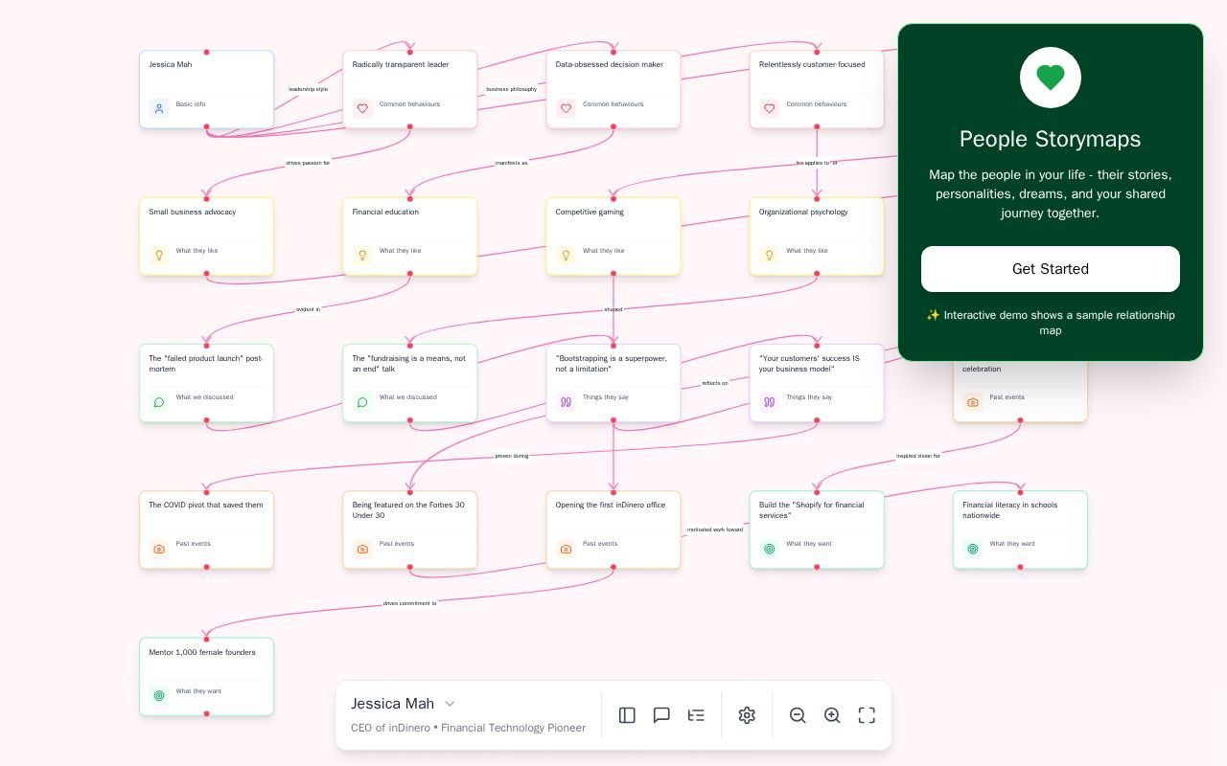The height and width of the screenshot is (766, 1227).
Task: Click chat icon on failed product launch card
Action: pyautogui.click(x=159, y=402)
